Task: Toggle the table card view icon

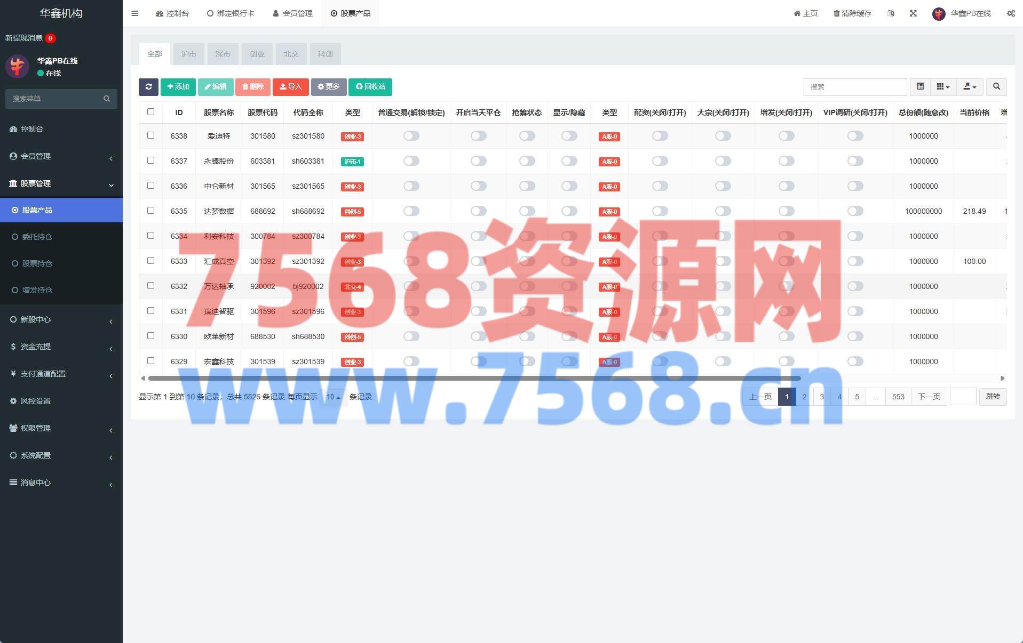Action: click(920, 87)
